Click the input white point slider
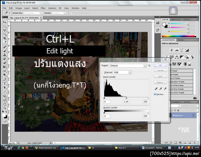 pyautogui.click(x=148, y=98)
